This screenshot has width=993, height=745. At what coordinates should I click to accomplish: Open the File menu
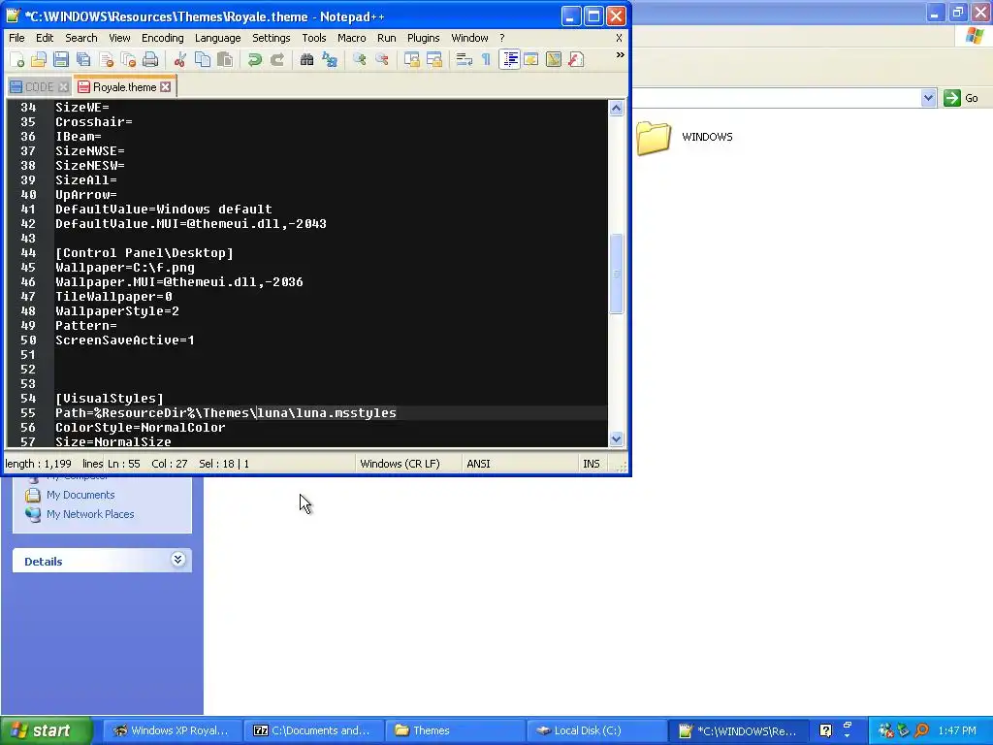(17, 38)
